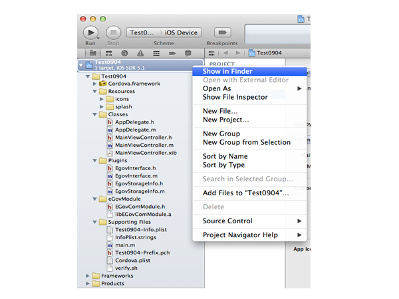The image size is (399, 299).
Task: Click Add Files to "Test0904"... option
Action: (245, 193)
